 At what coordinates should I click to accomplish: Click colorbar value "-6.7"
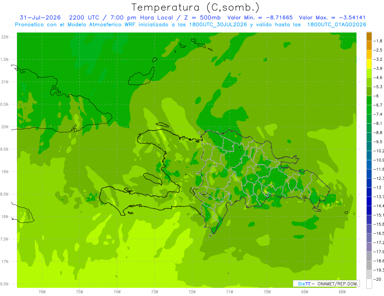click(x=378, y=105)
